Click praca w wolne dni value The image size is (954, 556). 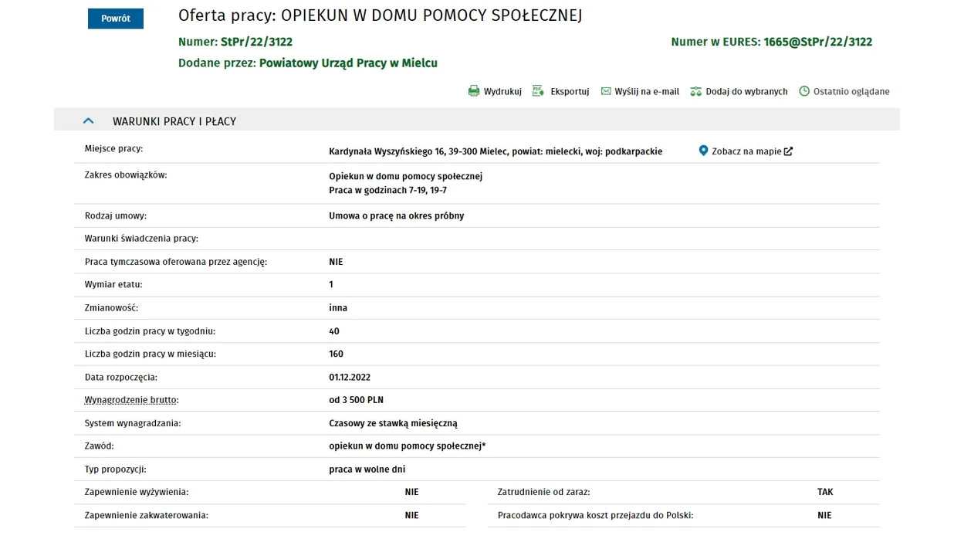tap(367, 469)
